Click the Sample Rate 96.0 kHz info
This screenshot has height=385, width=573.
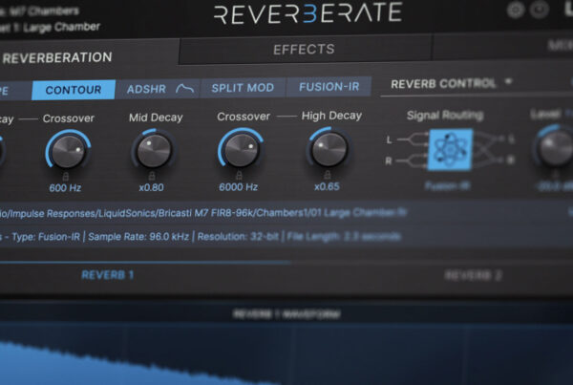coord(138,237)
